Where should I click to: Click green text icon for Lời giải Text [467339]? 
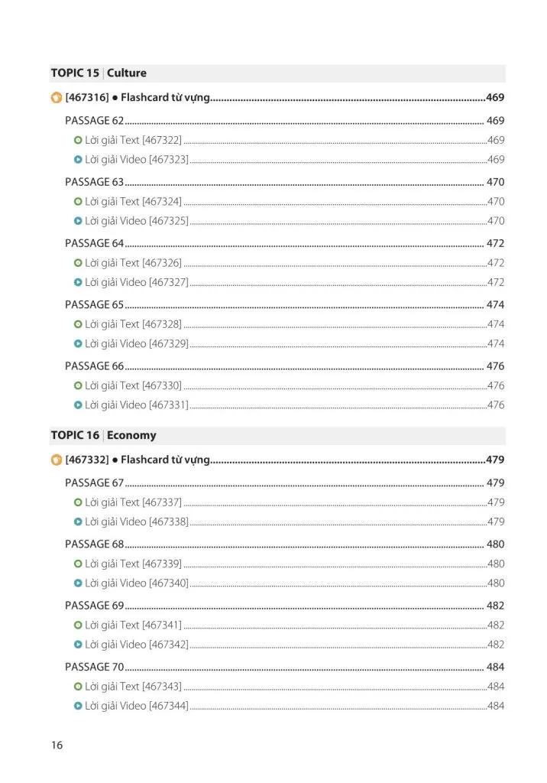coord(78,564)
